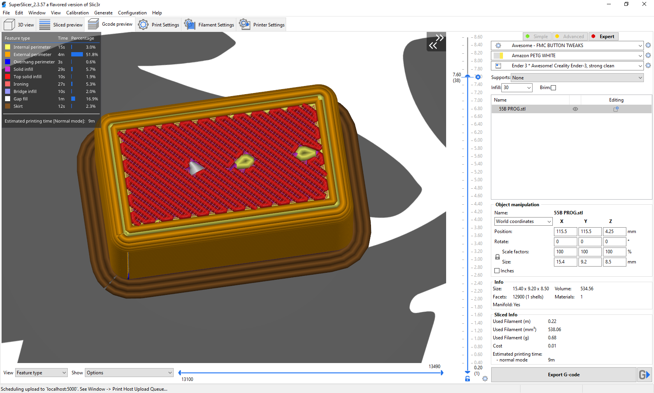The height and width of the screenshot is (393, 654).
Task: Open Print Settings tab
Action: pos(158,25)
